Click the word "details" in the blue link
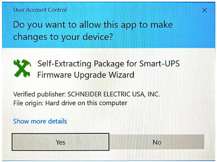Screen dimensions: 217x162 coord(56,121)
